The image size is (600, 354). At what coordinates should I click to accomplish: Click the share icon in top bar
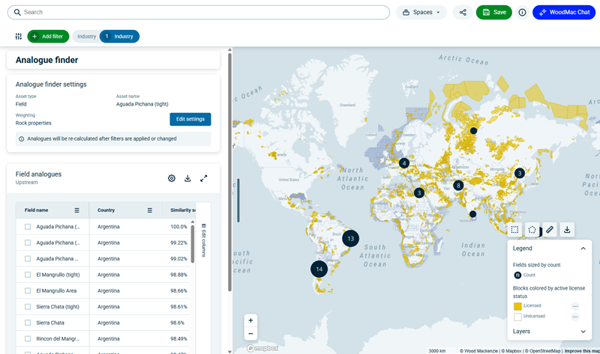(x=463, y=13)
